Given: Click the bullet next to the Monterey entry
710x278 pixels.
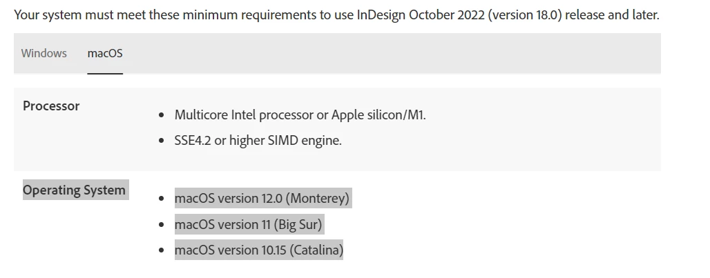Looking at the screenshot, I should [x=162, y=199].
